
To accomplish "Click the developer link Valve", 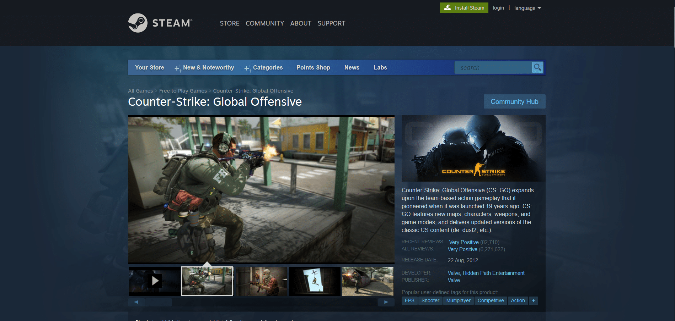I will pos(454,273).
